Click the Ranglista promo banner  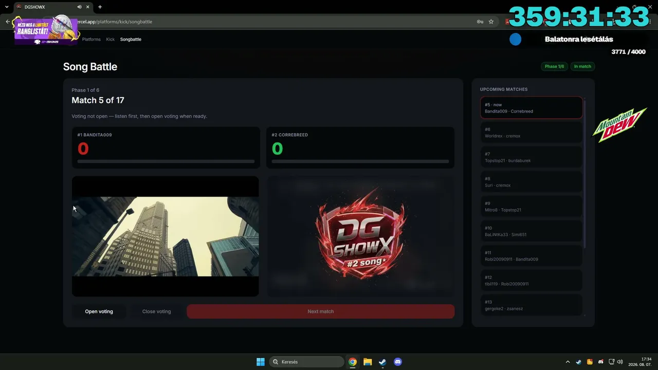(46, 31)
